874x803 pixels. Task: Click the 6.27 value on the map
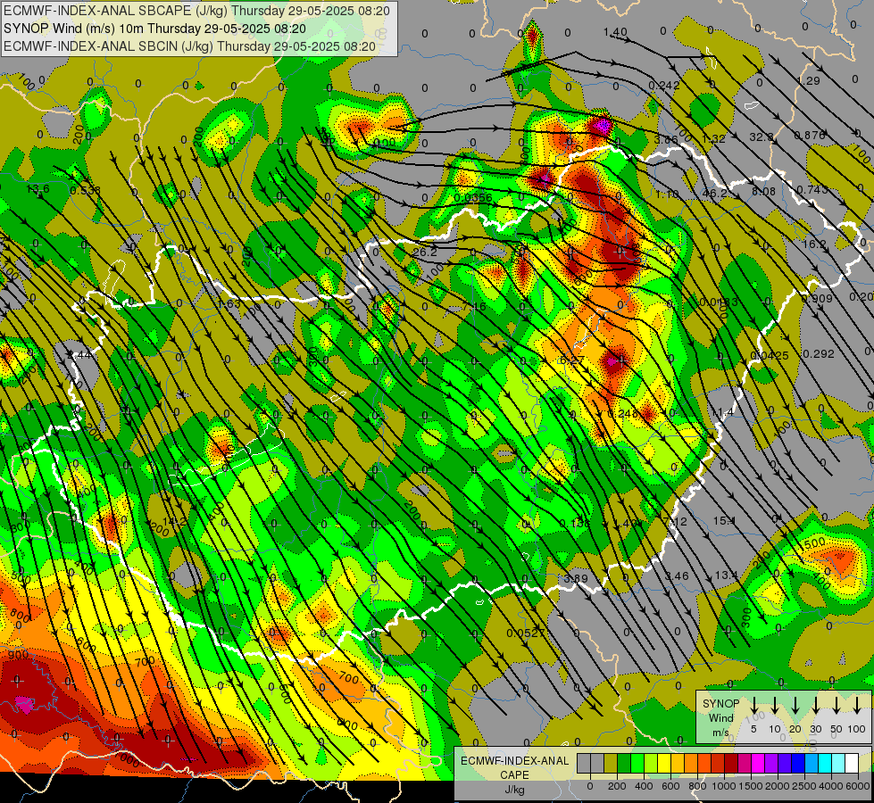coord(572,360)
